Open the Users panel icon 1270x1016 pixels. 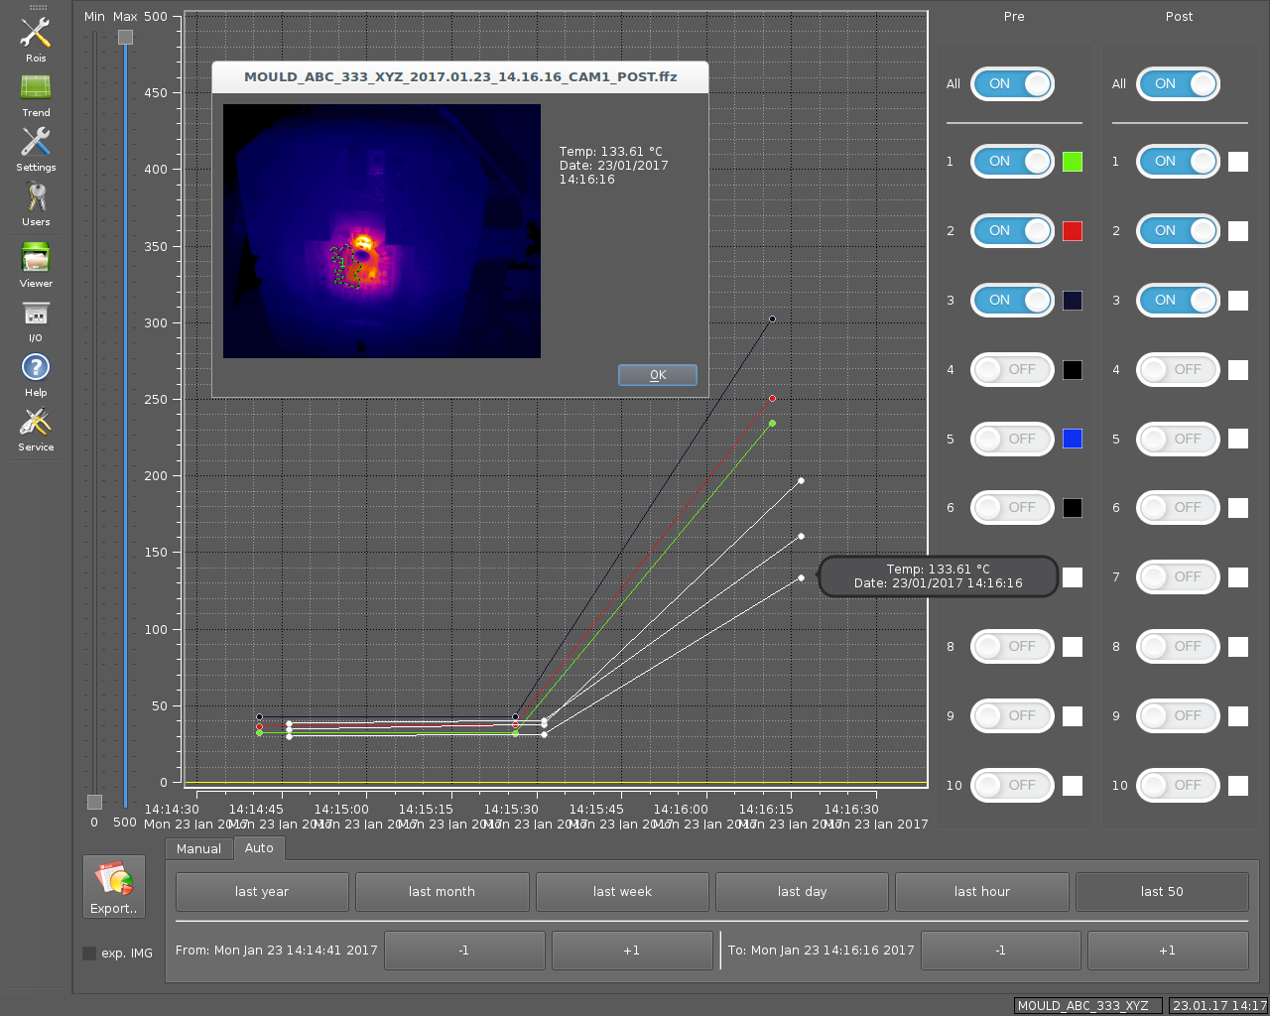coord(36,198)
